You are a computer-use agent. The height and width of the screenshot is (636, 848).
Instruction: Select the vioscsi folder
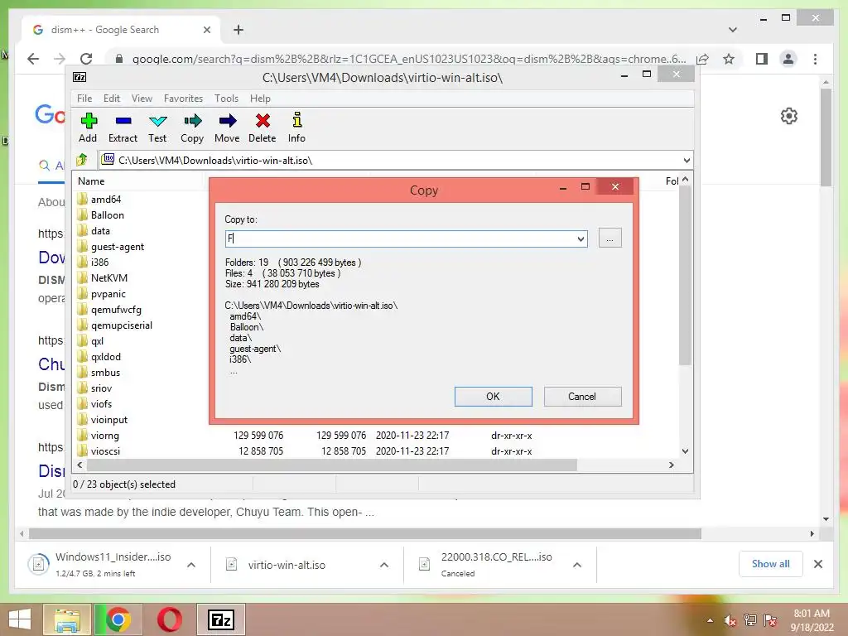[105, 451]
